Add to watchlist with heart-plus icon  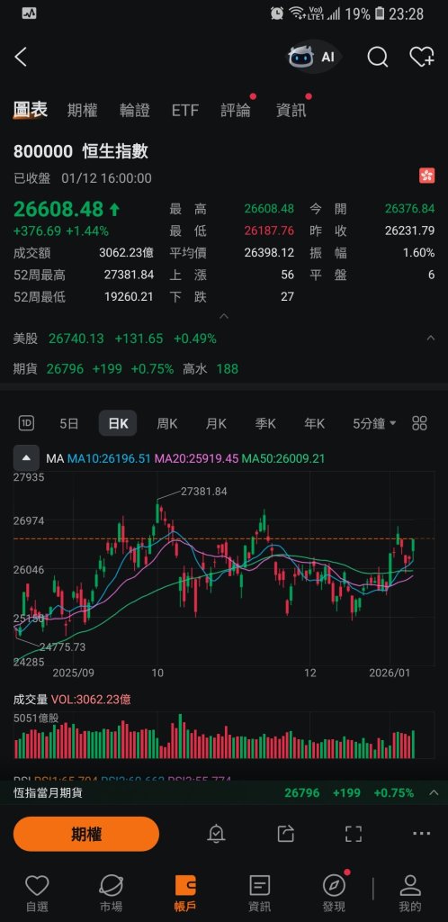point(422,57)
